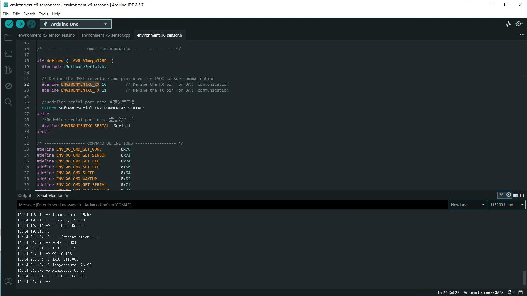Toggle autoscroll in Serial Monitor

501,195
